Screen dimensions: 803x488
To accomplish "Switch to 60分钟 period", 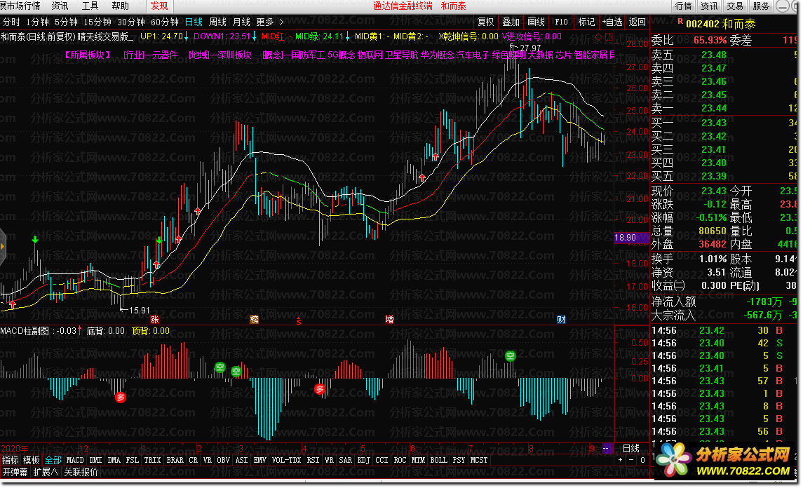I will click(x=164, y=22).
